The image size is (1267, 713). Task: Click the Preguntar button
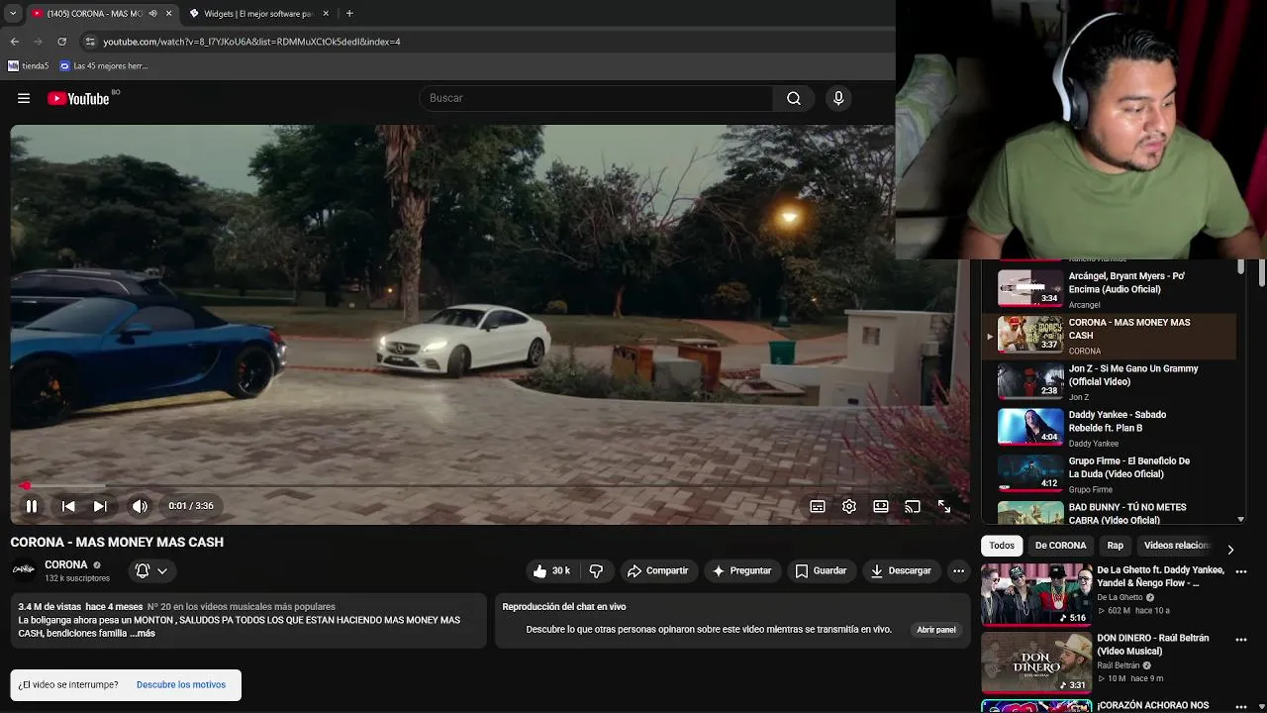coord(741,570)
